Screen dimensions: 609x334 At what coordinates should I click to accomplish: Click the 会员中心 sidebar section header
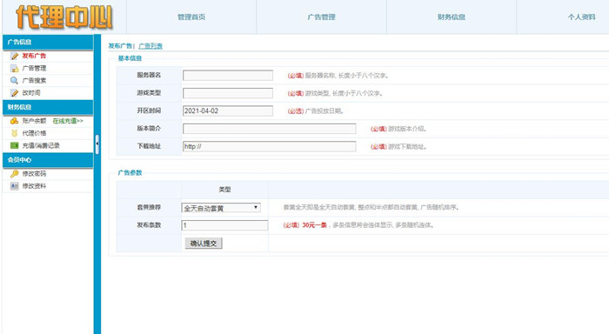[x=48, y=160]
